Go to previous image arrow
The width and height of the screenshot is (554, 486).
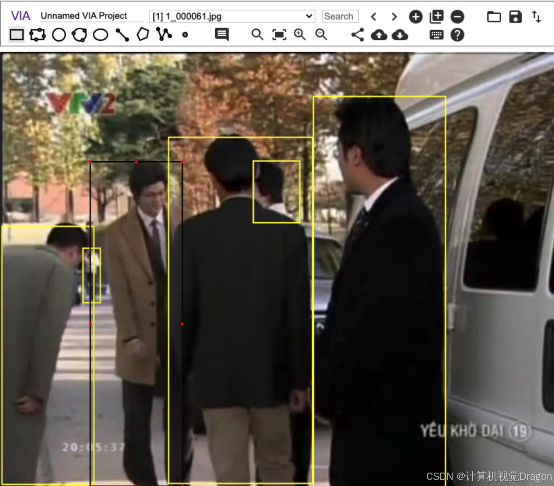pos(374,16)
